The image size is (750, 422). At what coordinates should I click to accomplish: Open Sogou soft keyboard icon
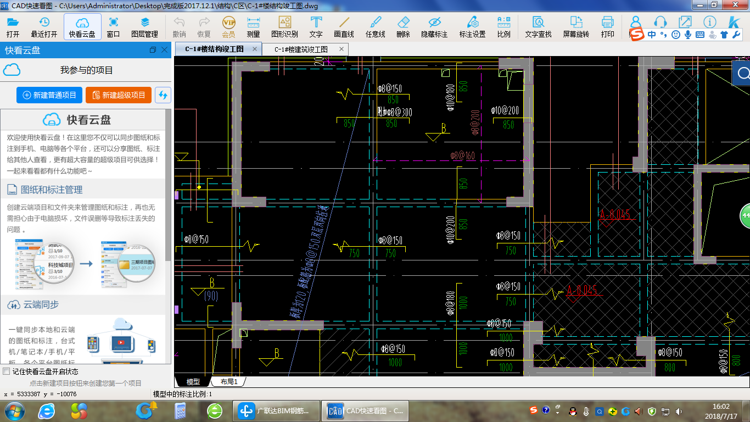click(699, 34)
